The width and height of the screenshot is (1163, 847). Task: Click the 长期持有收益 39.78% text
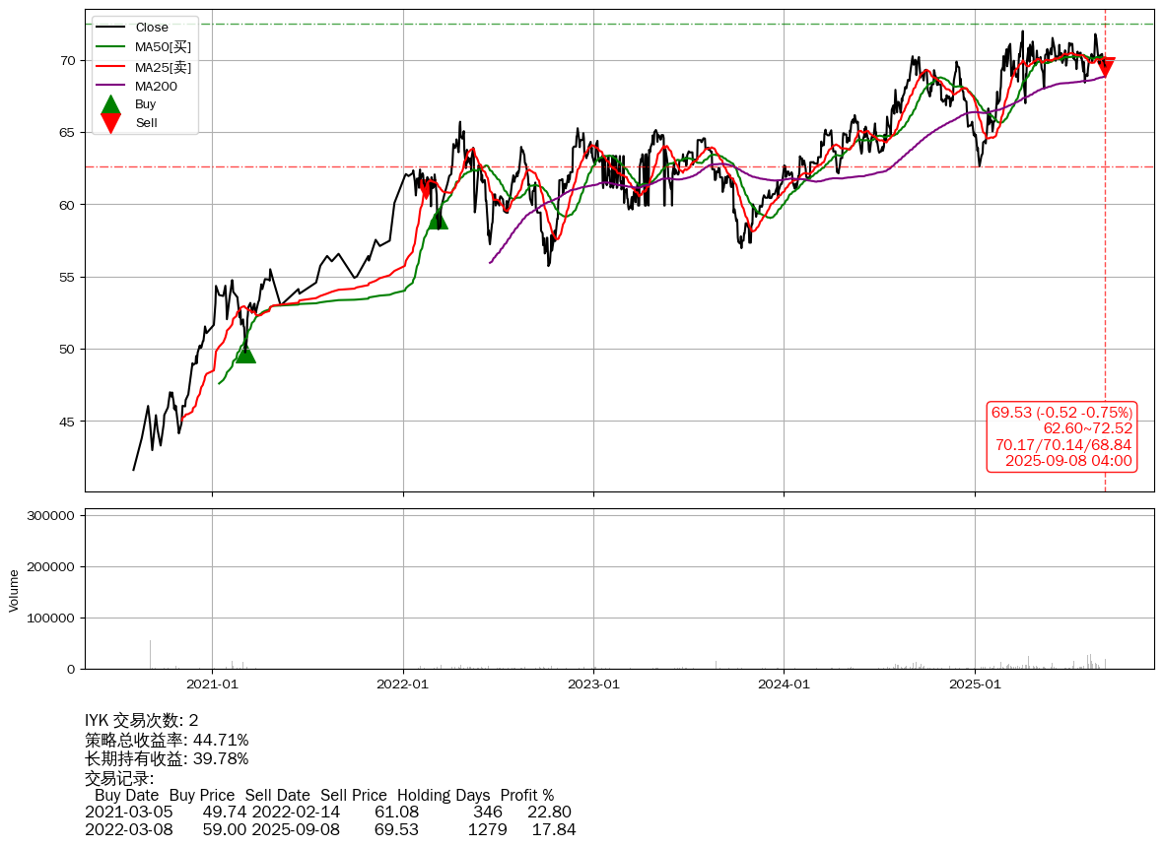click(x=167, y=758)
